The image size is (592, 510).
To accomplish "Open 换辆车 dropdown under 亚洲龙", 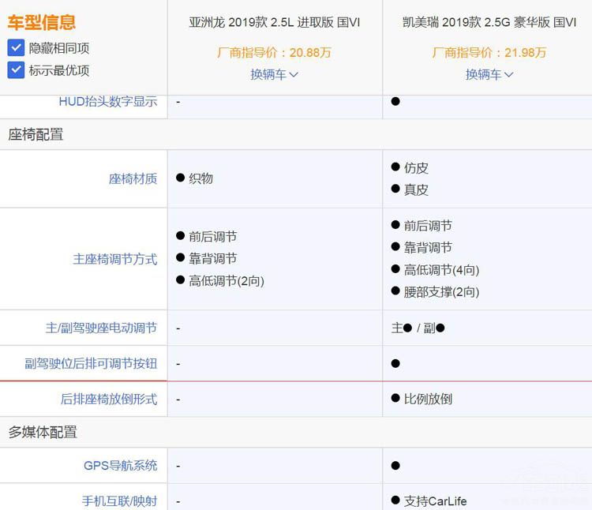I will 274,74.
